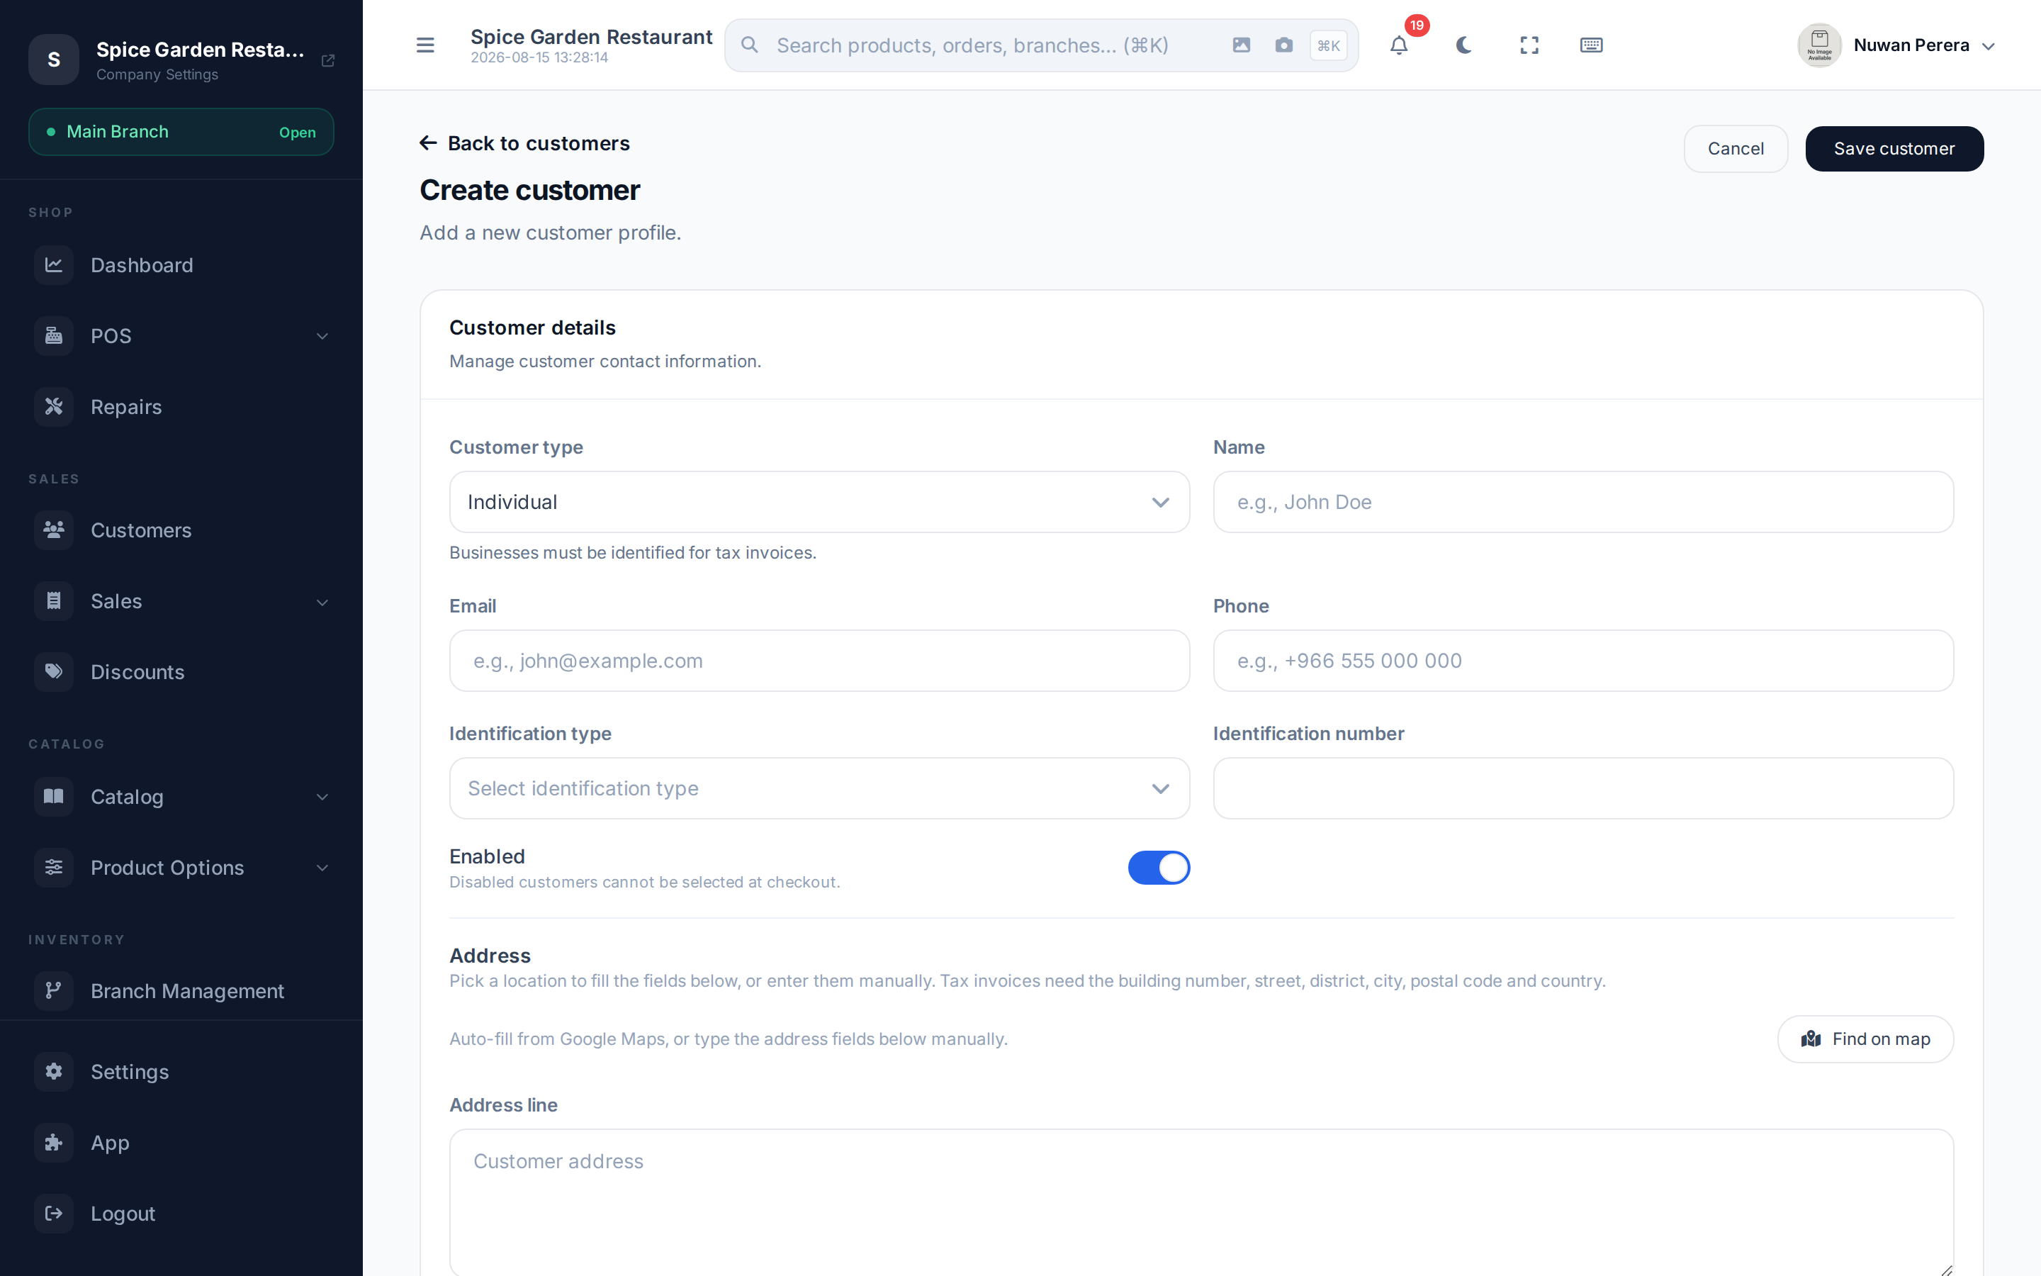
Task: Click the Address line text area
Action: (x=1201, y=1202)
